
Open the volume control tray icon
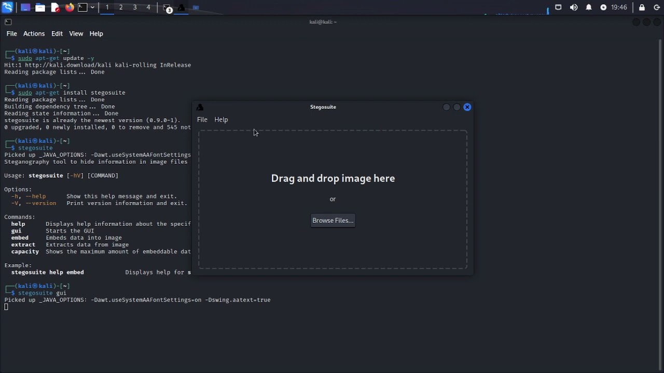pos(574,7)
